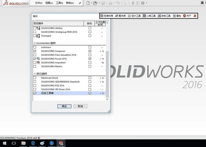Screen dimensions: 206x147
Task: Click the add-ins list scrollbar thumb
Action: coord(107,74)
